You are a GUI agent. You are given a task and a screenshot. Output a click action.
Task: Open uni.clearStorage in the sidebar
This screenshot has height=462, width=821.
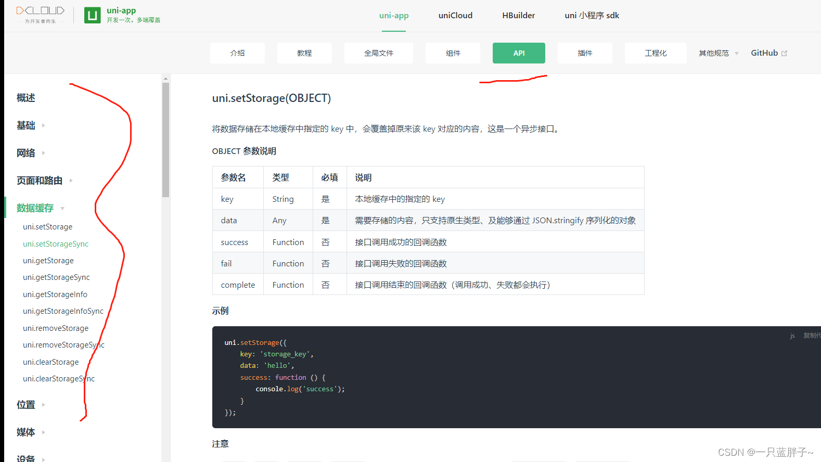(x=51, y=362)
